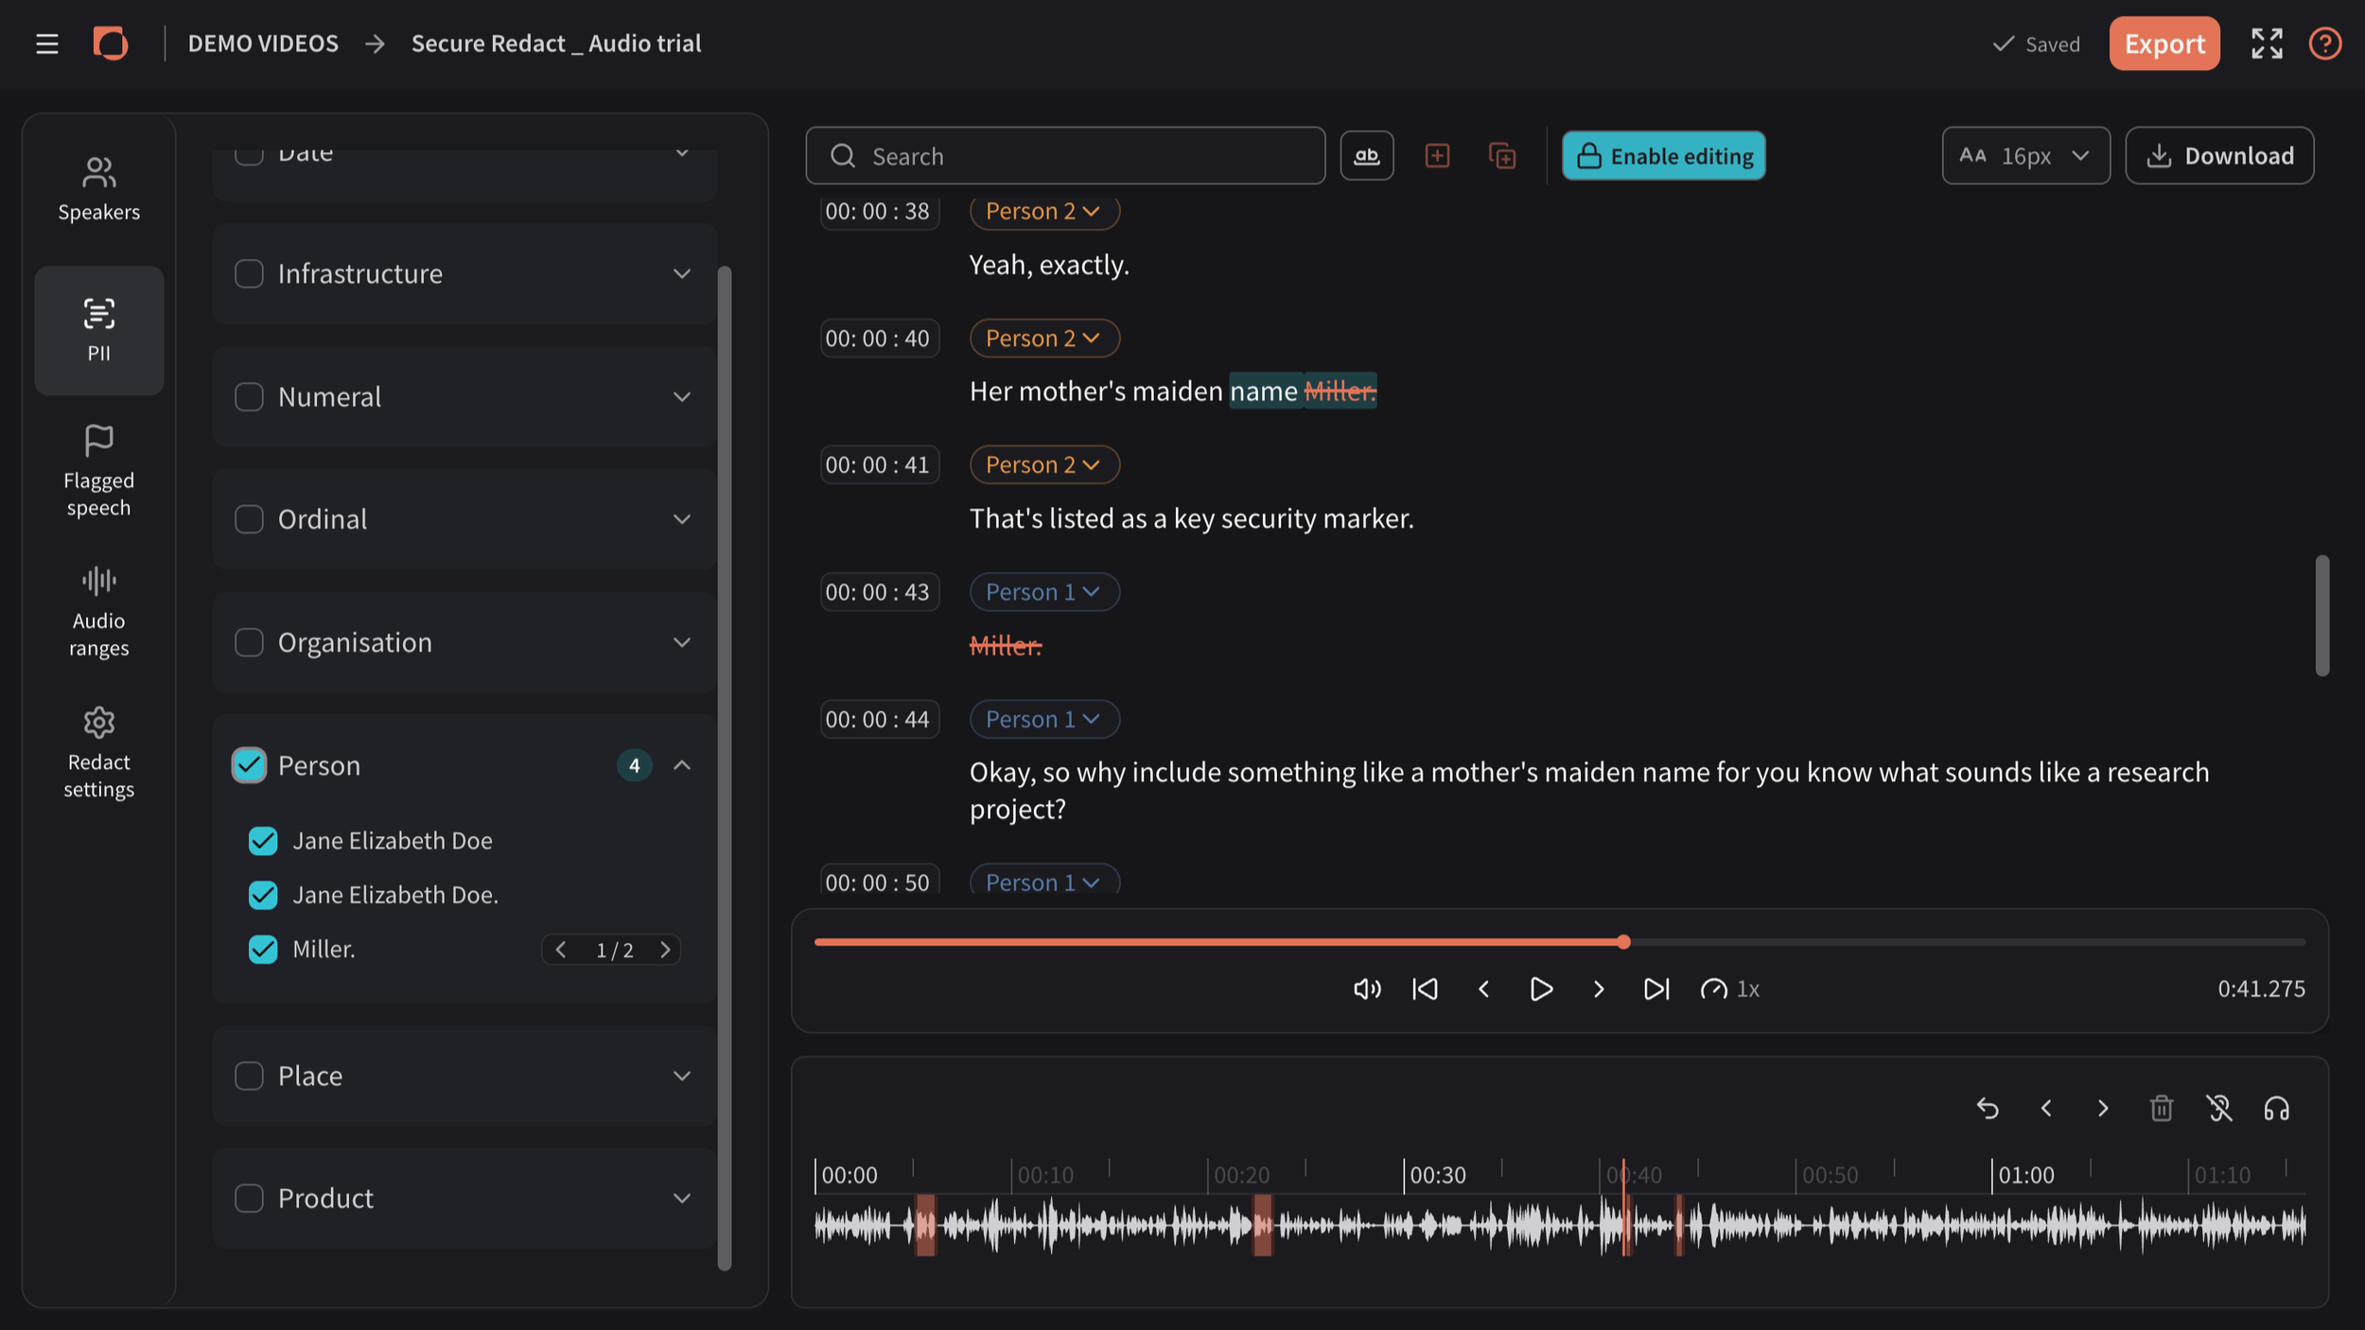Change speaker for the 00:00:40 segment
The image size is (2365, 1330).
pos(1044,338)
